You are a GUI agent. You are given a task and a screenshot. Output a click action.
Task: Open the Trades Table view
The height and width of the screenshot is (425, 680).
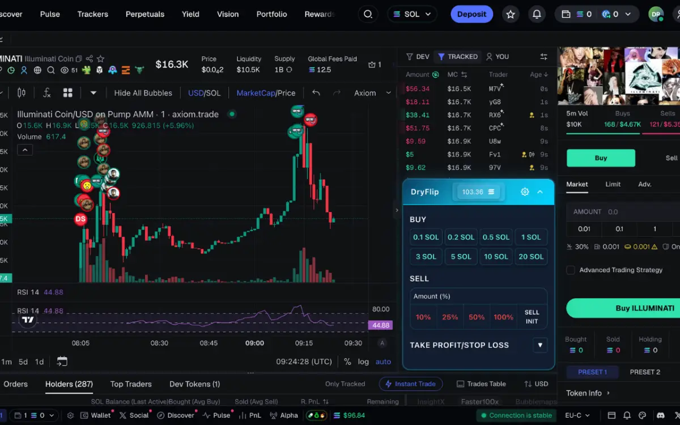click(x=481, y=384)
